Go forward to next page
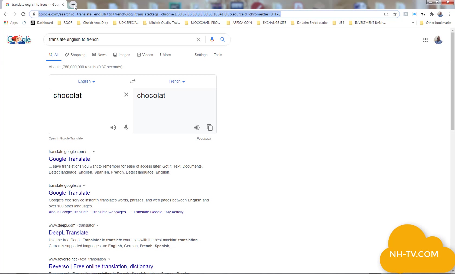 [x=15, y=14]
